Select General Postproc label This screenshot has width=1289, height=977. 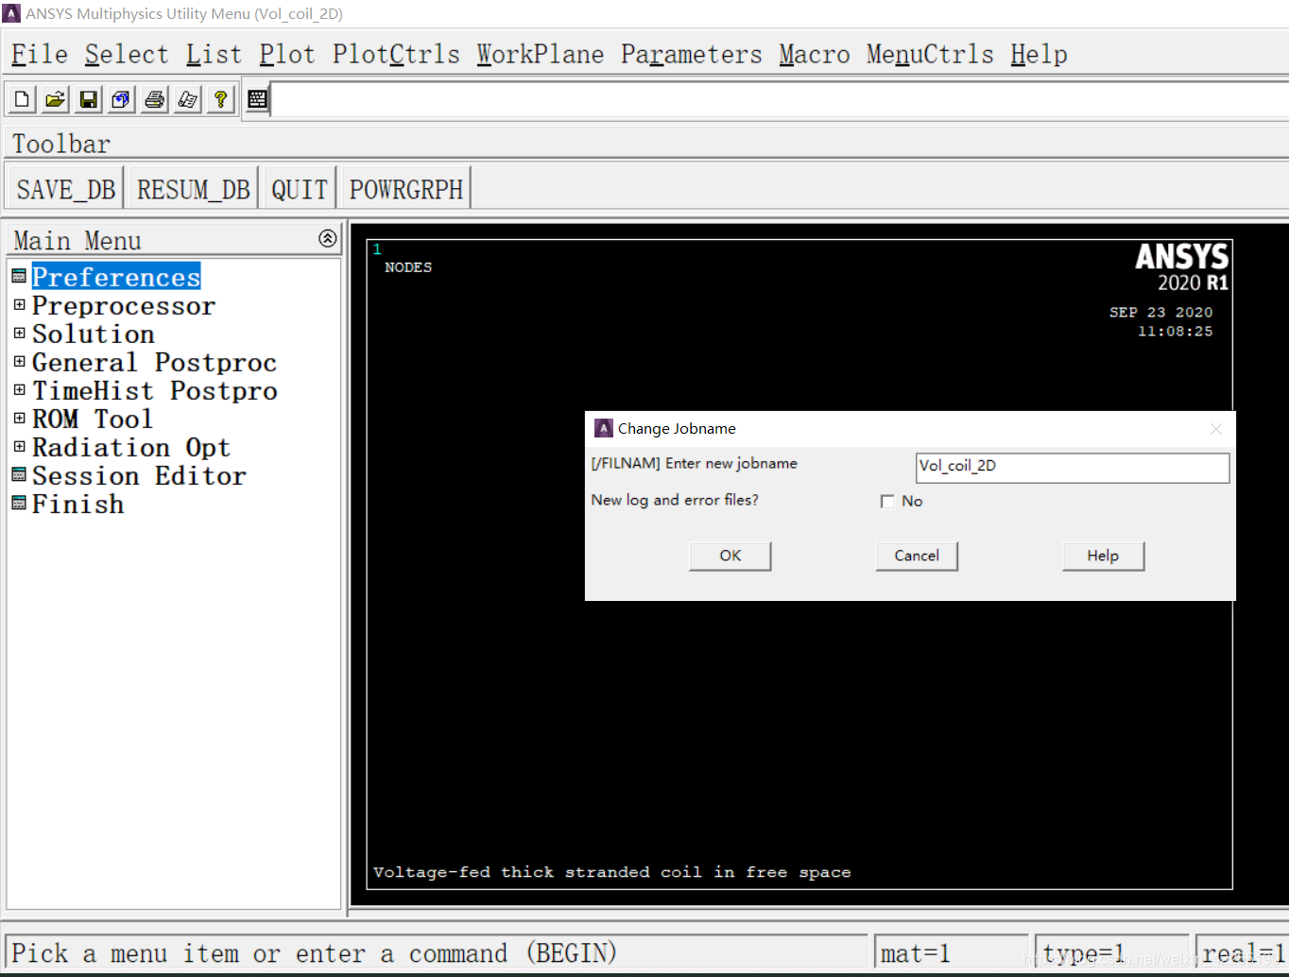pos(155,362)
